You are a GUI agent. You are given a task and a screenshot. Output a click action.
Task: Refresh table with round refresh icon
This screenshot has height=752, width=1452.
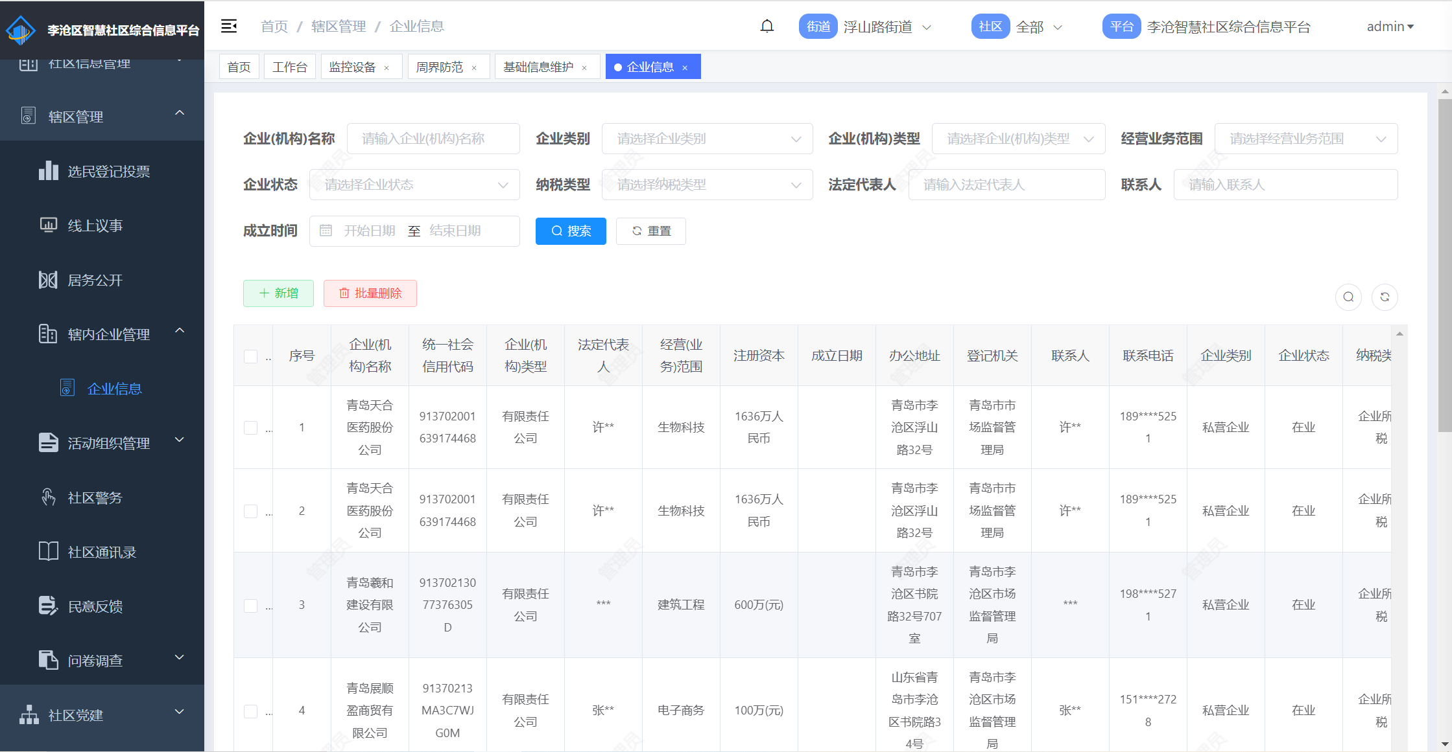pos(1385,297)
